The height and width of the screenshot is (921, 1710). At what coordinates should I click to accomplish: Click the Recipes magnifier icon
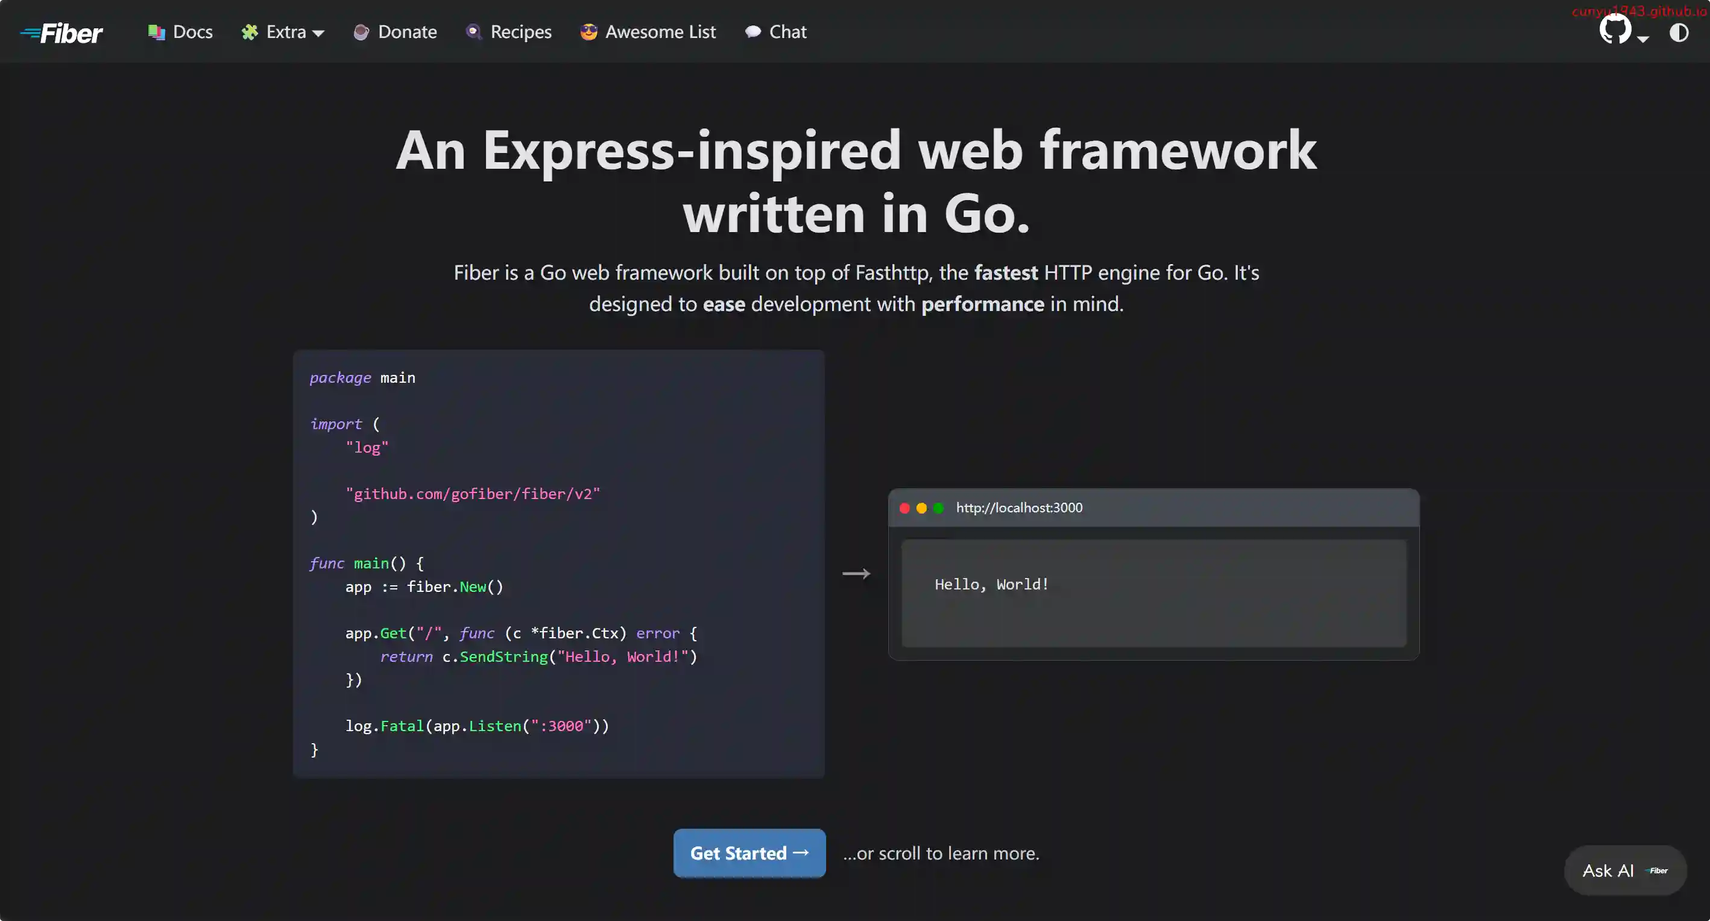[x=473, y=33]
